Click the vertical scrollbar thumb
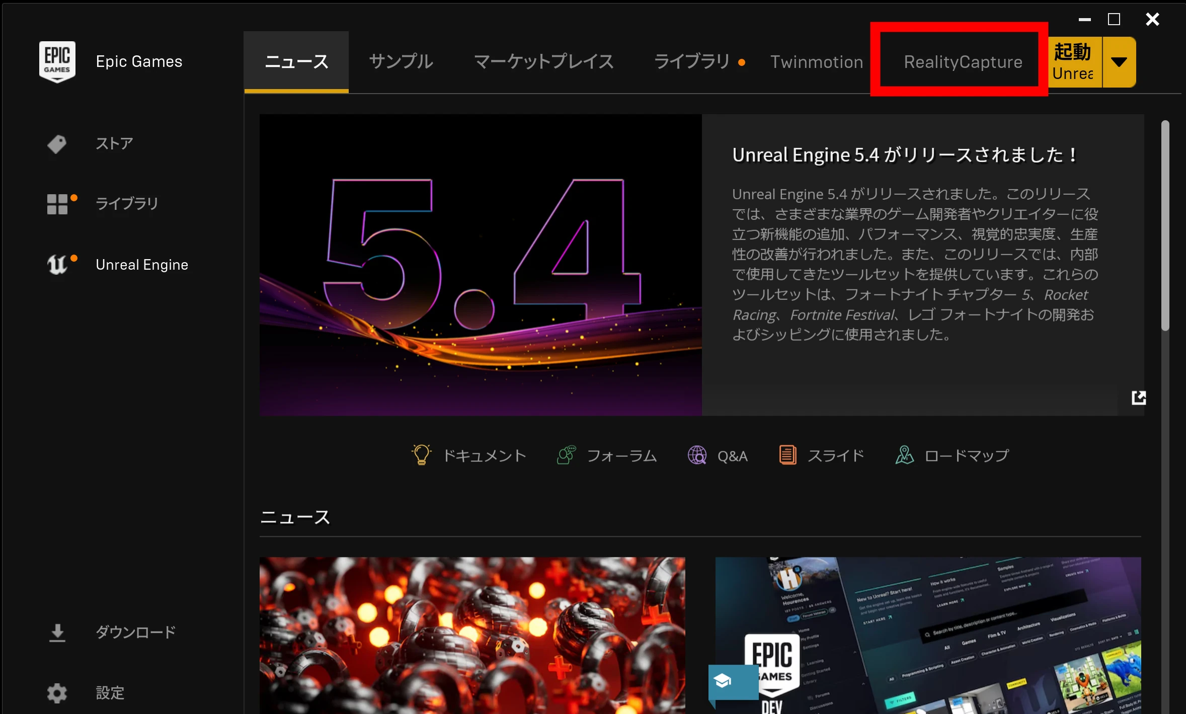The image size is (1186, 714). [1165, 225]
